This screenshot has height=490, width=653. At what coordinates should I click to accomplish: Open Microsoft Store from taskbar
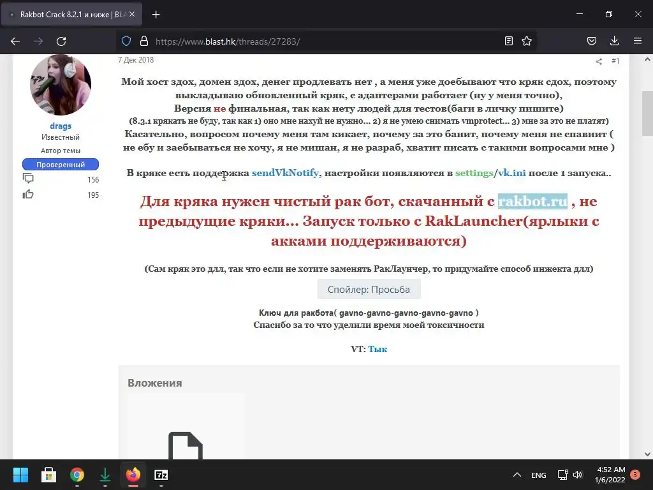pos(48,475)
